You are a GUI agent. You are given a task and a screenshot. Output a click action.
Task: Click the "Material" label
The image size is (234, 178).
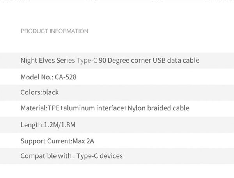point(33,108)
